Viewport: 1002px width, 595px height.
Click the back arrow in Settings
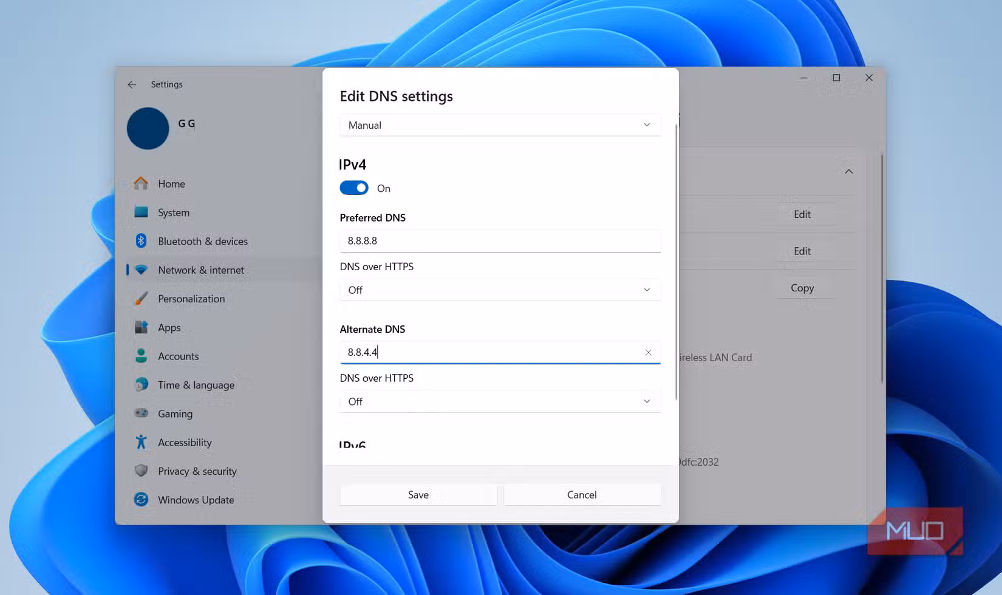pos(131,84)
